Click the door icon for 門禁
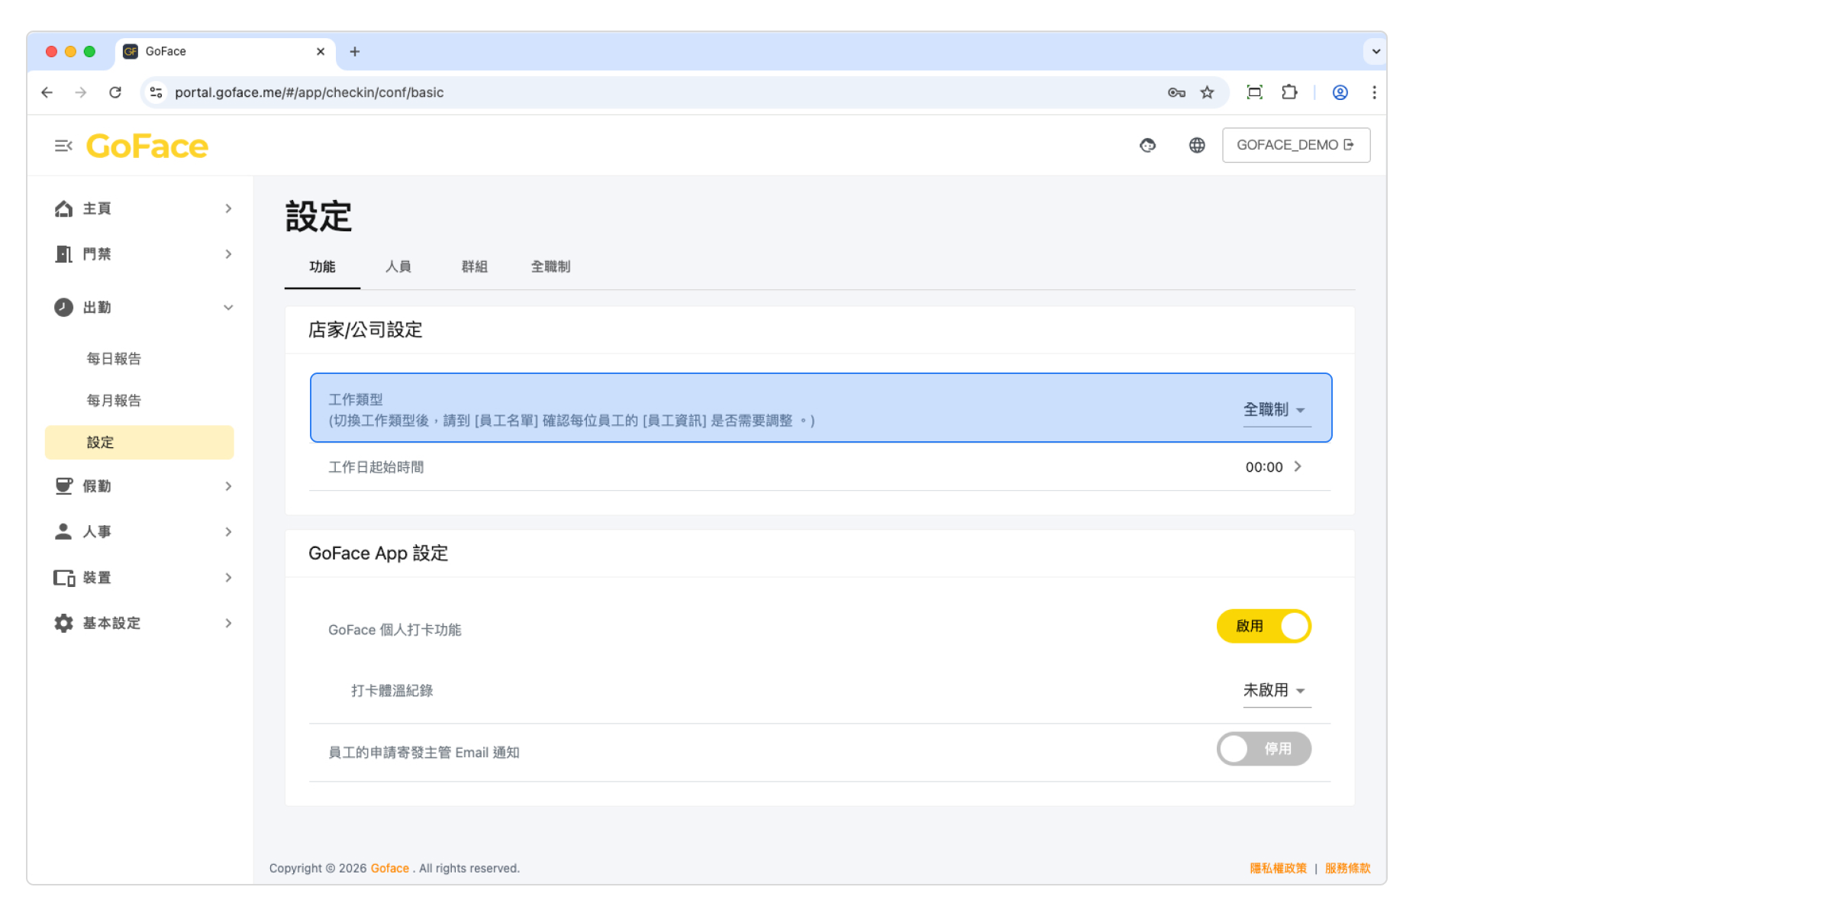1832x916 pixels. coord(63,254)
